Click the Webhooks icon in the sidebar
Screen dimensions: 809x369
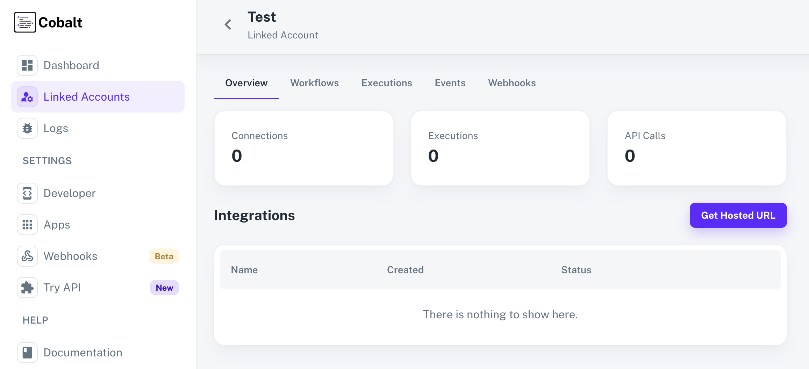coord(27,256)
